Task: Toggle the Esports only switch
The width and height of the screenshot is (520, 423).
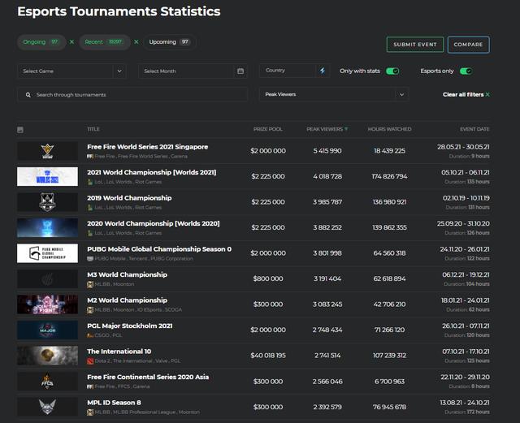Action: tap(466, 71)
